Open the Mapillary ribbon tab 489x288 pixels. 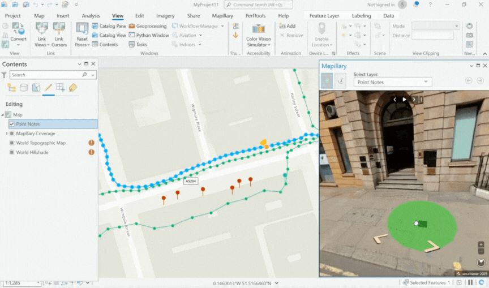coord(222,16)
